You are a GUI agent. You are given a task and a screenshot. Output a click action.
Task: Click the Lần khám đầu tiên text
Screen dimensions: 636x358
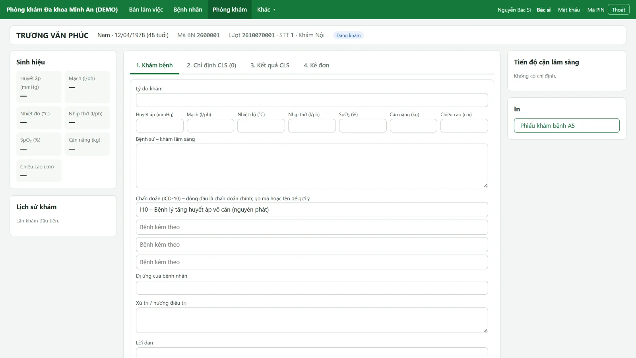click(38, 221)
